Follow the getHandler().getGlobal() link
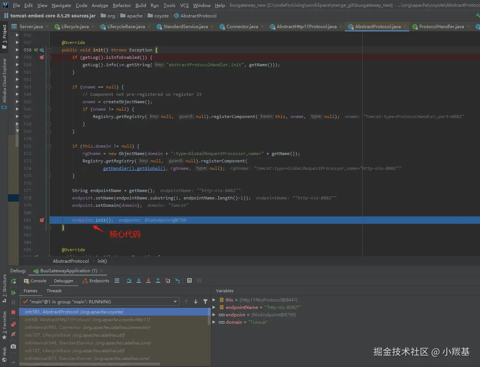The width and height of the screenshot is (480, 367). pos(134,168)
